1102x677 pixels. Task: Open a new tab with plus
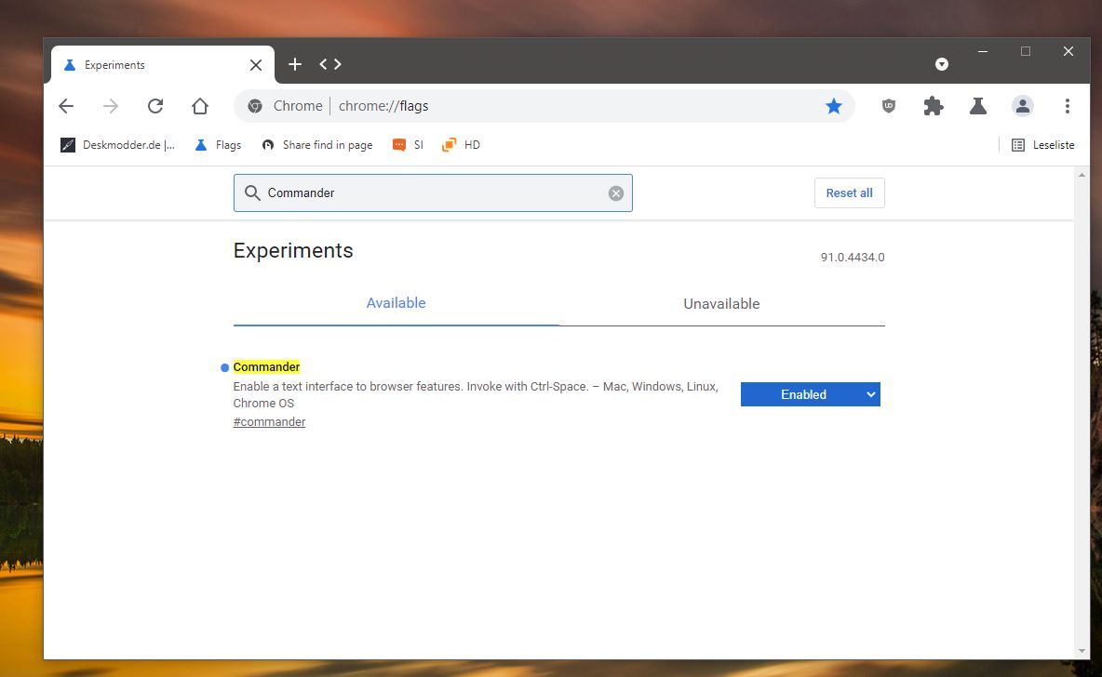[x=295, y=64]
